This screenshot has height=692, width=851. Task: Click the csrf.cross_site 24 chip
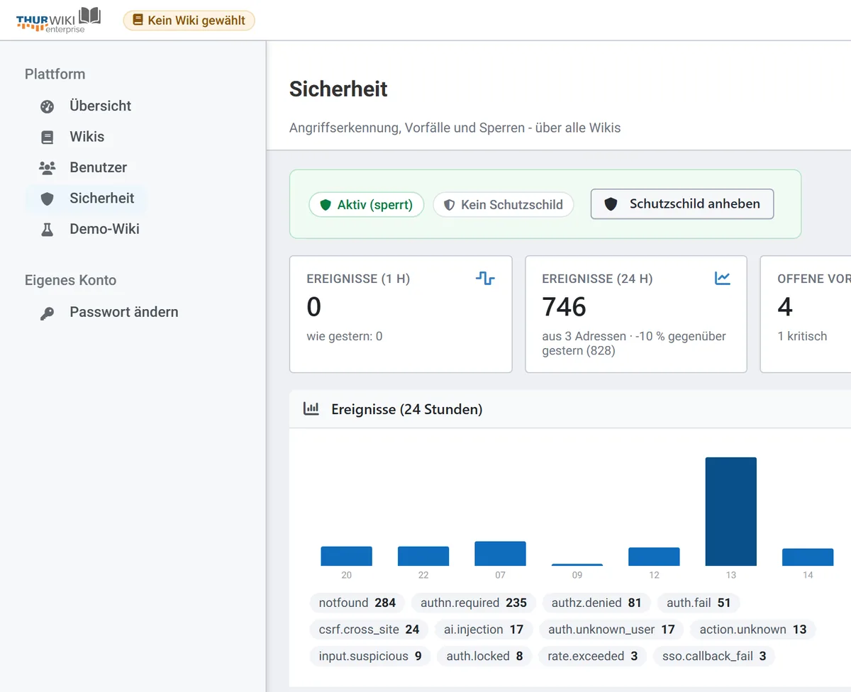369,630
